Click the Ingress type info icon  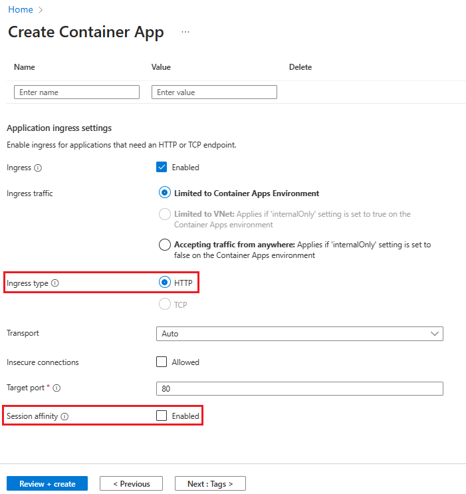coord(55,283)
